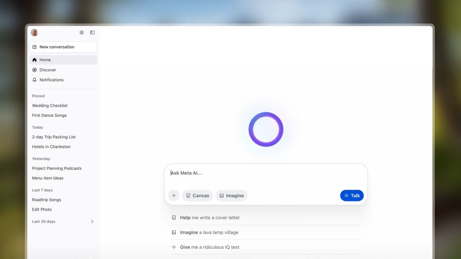461x259 pixels.
Task: Open 2-day Trip Packing List conversation
Action: click(54, 137)
